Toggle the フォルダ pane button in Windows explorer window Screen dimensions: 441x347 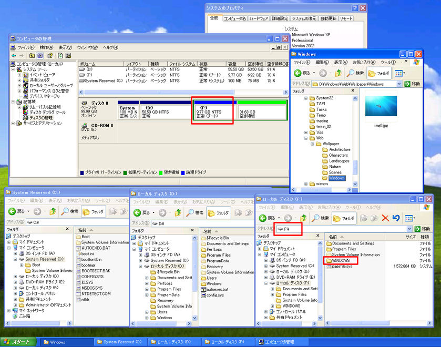(x=379, y=74)
